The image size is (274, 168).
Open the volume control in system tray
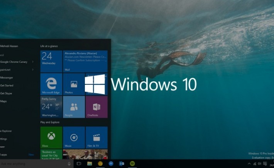click(259, 164)
